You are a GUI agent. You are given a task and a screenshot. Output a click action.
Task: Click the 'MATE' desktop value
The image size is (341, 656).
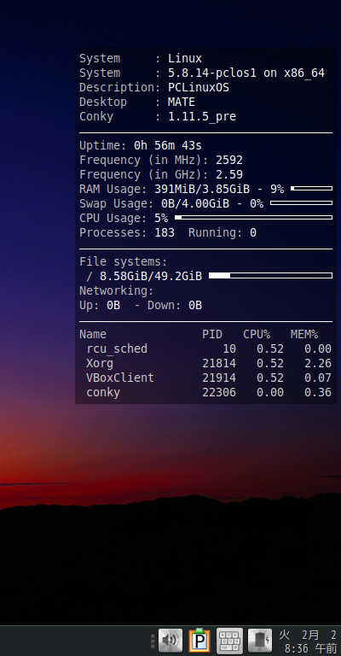pyautogui.click(x=182, y=102)
